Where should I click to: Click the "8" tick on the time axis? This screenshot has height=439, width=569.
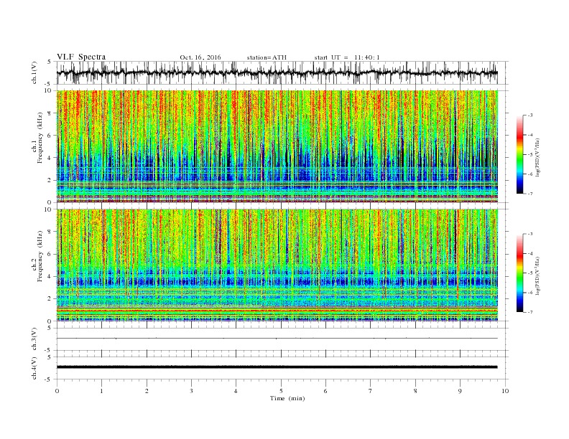[415, 391]
